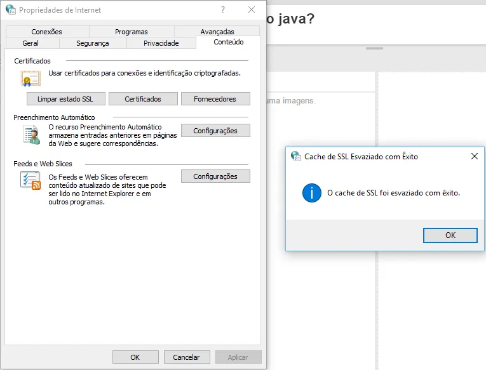The width and height of the screenshot is (486, 370).
Task: Click the Propriedades de Internet title bar icon
Action: point(10,10)
